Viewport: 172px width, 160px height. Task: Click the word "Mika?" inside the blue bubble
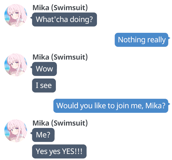(155, 105)
